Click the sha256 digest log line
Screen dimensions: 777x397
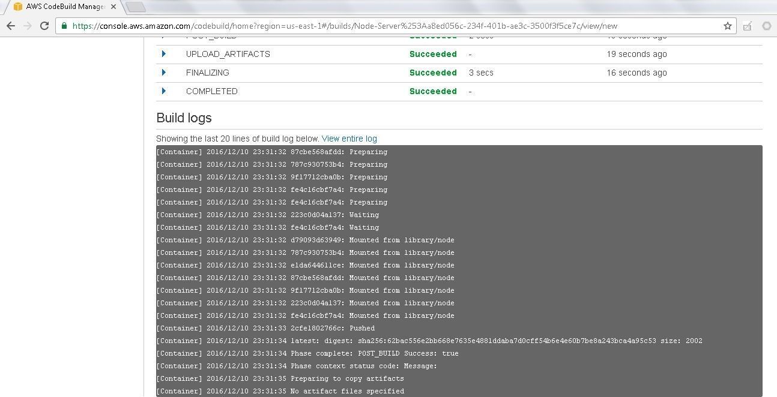click(x=429, y=341)
